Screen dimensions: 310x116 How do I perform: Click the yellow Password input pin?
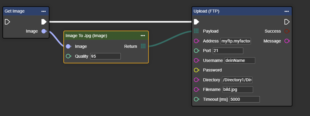pos(196,70)
